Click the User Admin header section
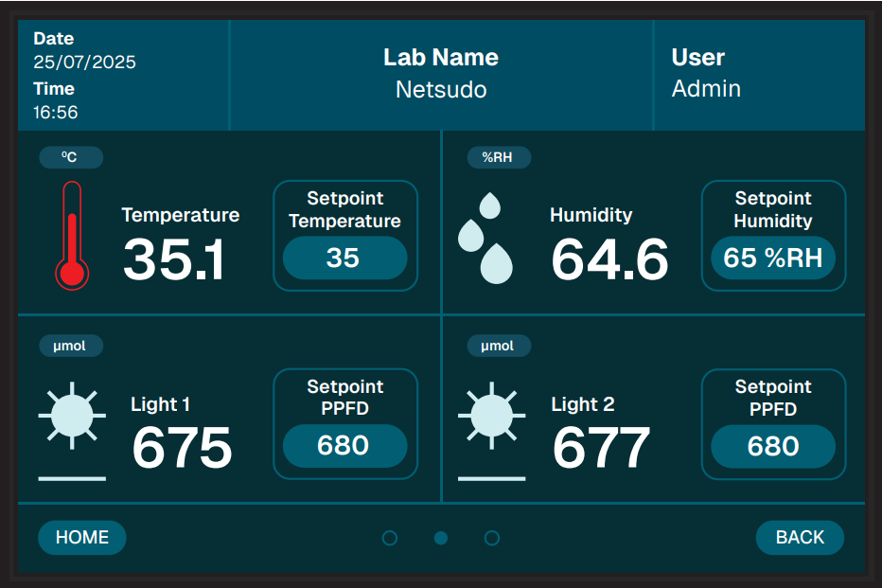 [757, 74]
